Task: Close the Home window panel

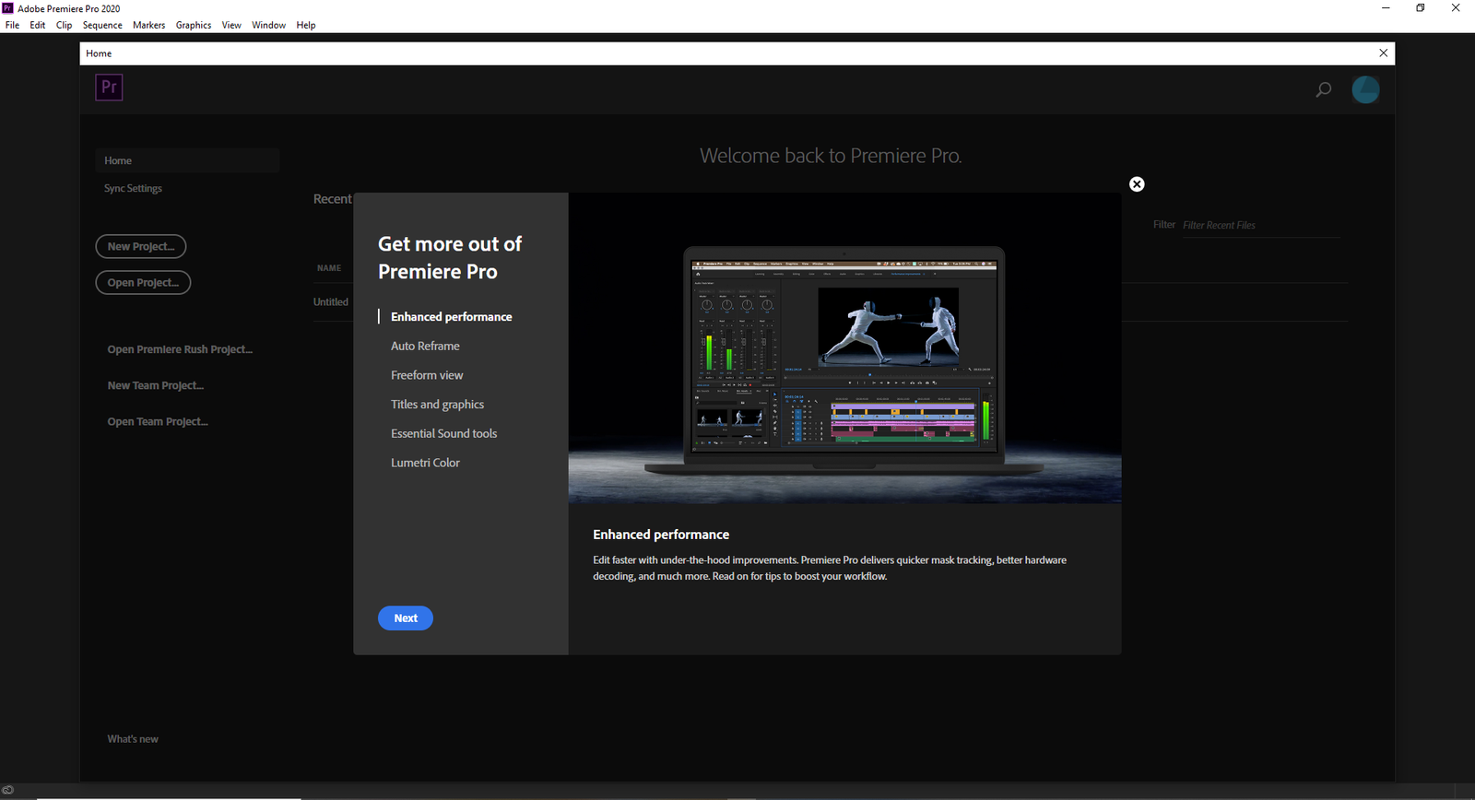Action: coord(1383,53)
